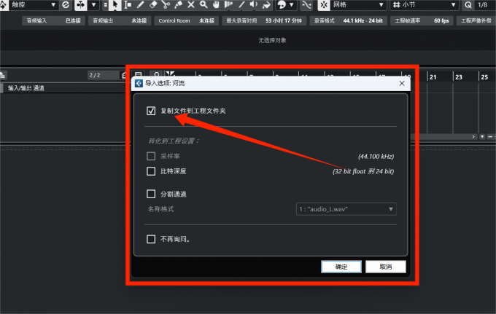
Task: Select the Split scissors tool
Action: click(x=166, y=5)
